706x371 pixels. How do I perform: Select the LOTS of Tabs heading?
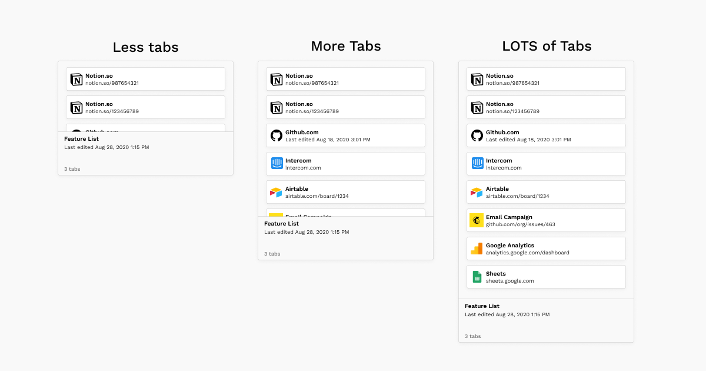(x=546, y=46)
